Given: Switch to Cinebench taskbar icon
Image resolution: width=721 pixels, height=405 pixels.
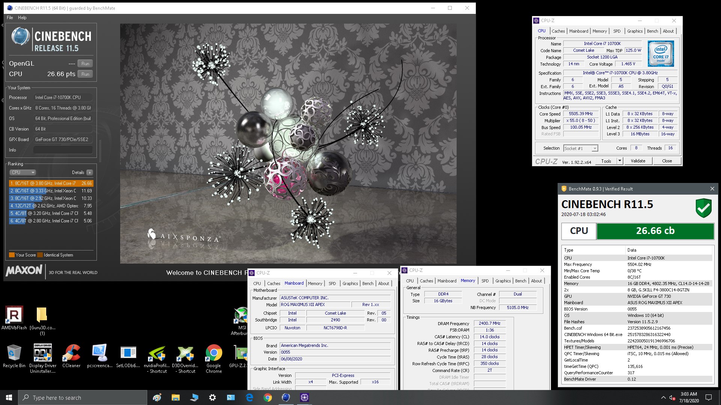Looking at the screenshot, I should 286,397.
